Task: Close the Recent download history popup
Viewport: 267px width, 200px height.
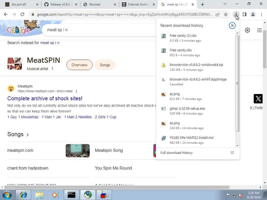Action: pos(232,26)
